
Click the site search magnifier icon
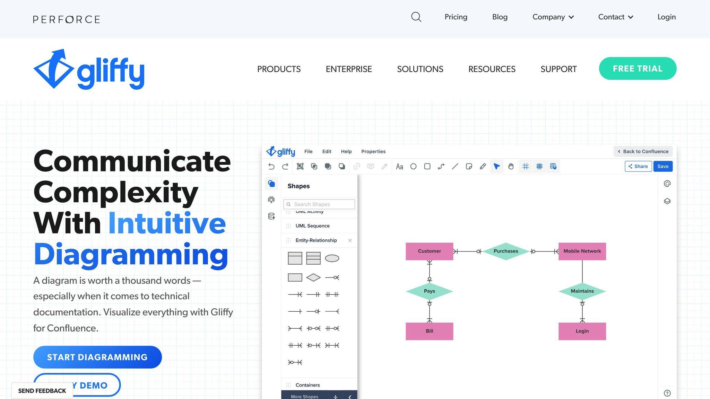tap(416, 17)
